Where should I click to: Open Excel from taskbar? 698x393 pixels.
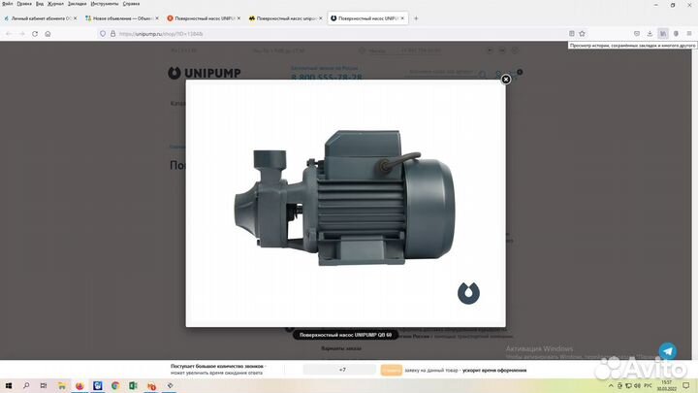tap(133, 386)
